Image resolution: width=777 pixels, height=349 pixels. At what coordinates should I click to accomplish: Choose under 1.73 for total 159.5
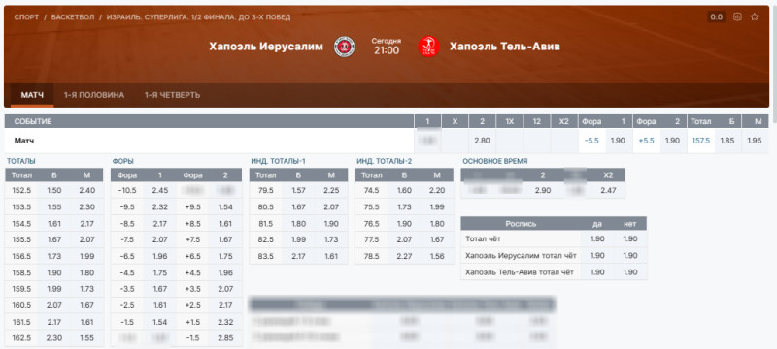(87, 289)
